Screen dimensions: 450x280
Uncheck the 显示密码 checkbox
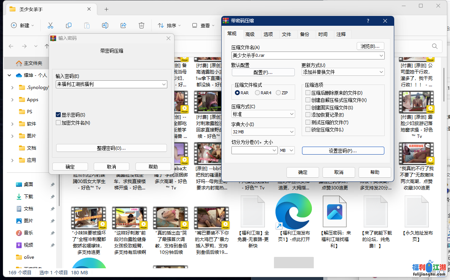[x=58, y=114]
